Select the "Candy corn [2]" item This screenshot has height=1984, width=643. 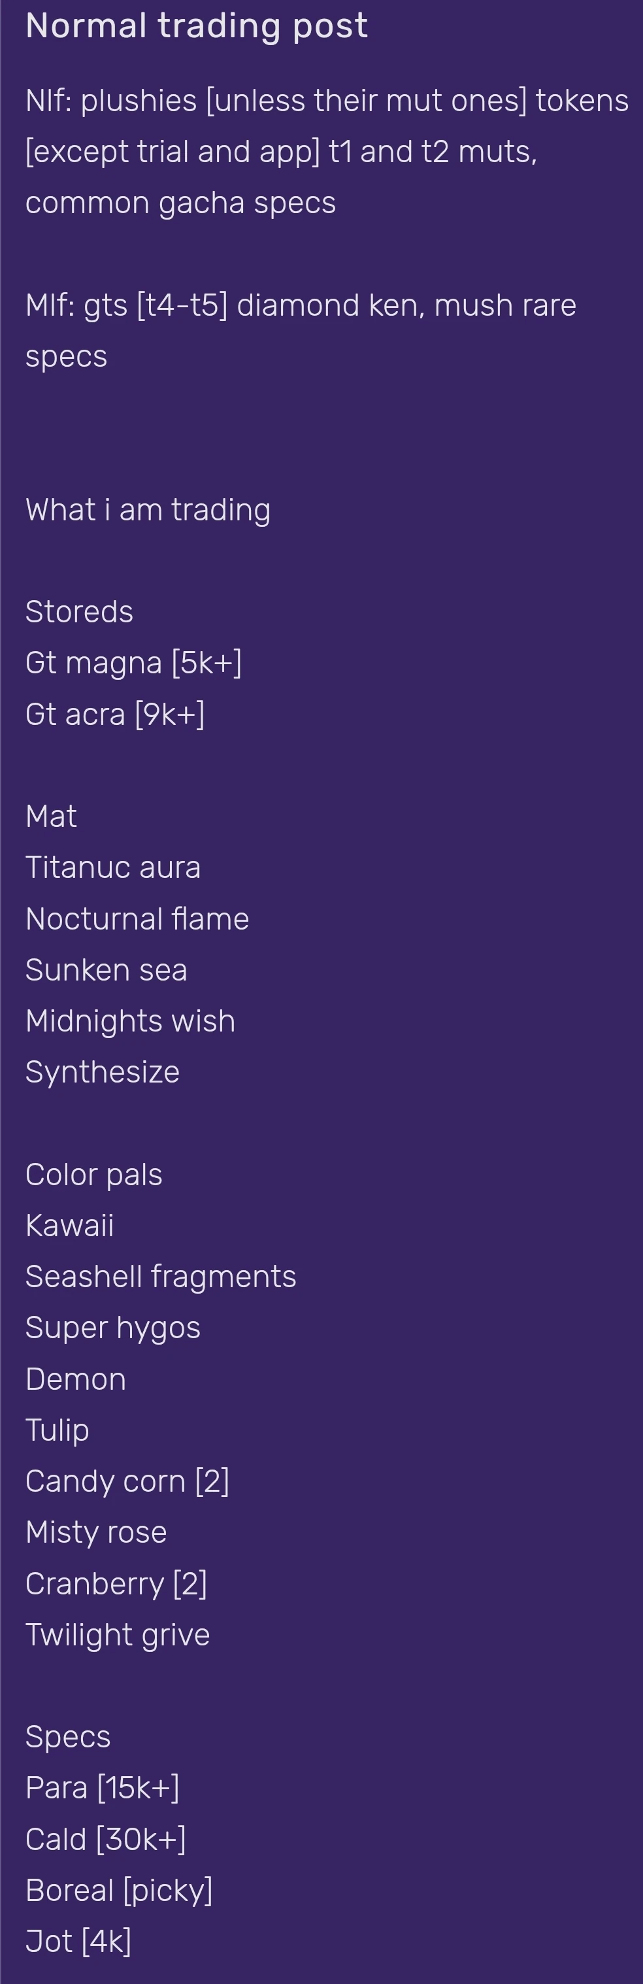127,1481
